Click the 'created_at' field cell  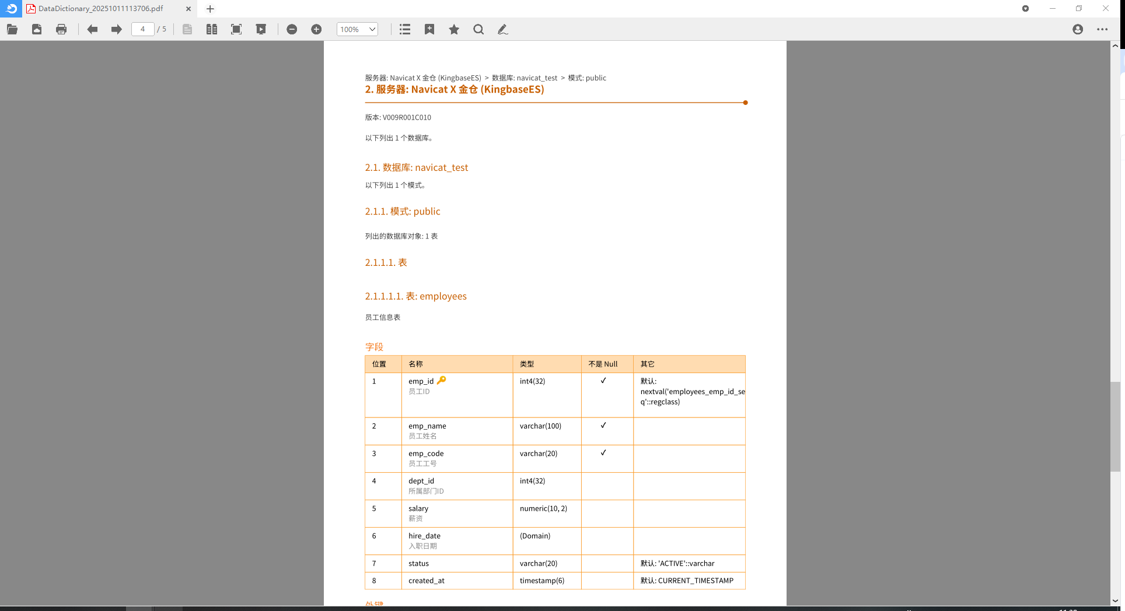point(457,581)
